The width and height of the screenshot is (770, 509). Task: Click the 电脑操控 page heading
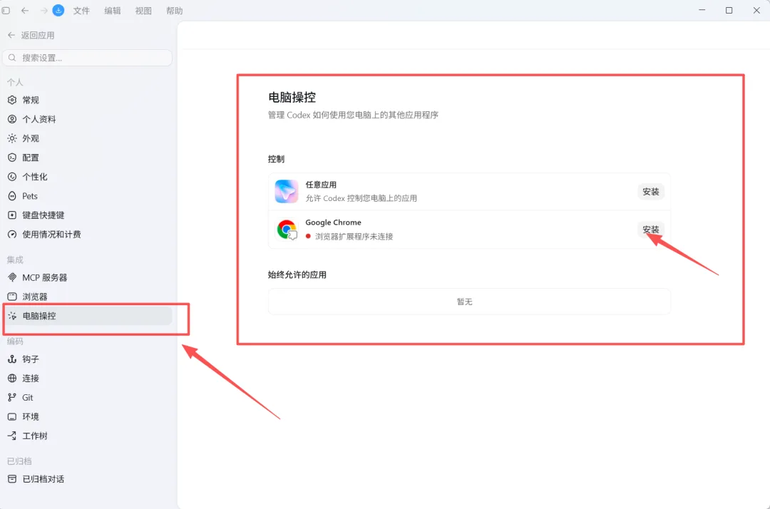coord(292,97)
